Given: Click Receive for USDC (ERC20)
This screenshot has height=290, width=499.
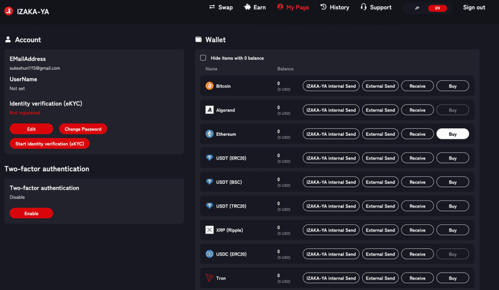Looking at the screenshot, I should (417, 254).
